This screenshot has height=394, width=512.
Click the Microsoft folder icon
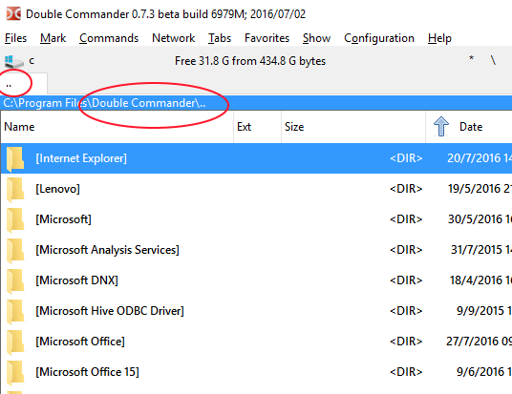pyautogui.click(x=15, y=219)
